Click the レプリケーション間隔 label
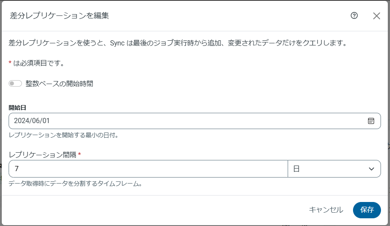390x226 pixels. (42, 154)
